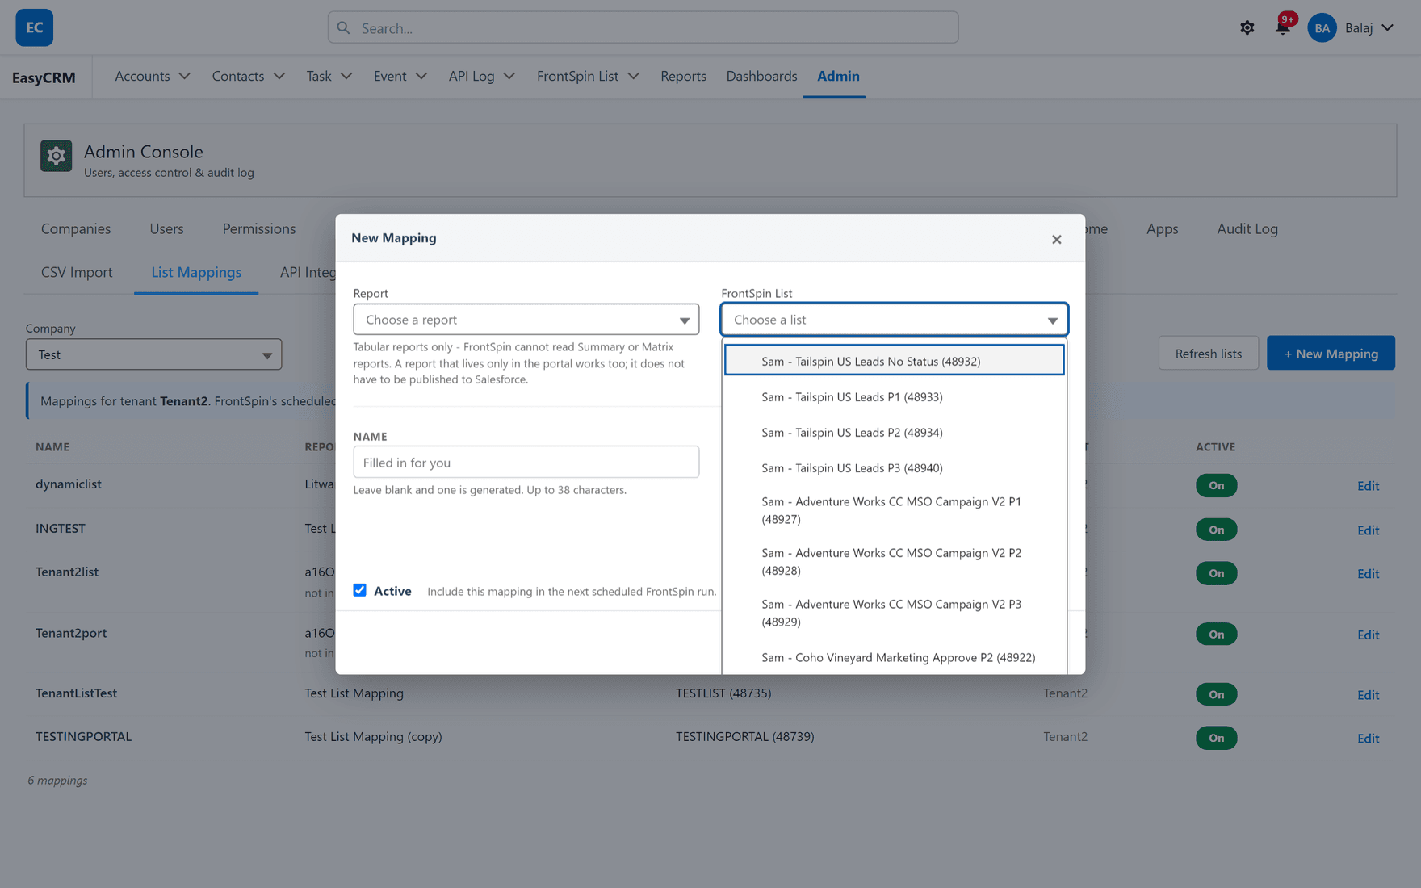Close the New Mapping dialog
This screenshot has height=888, width=1421.
coord(1056,239)
